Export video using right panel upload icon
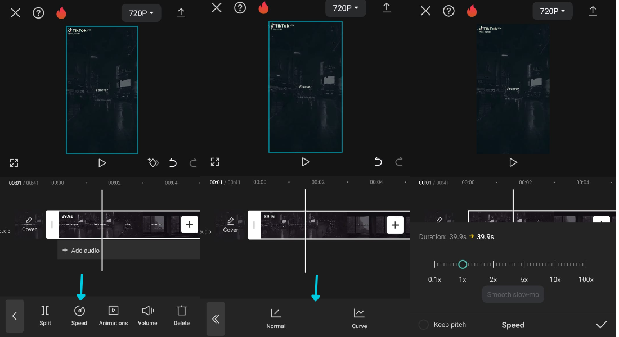619x337 pixels. click(x=593, y=11)
